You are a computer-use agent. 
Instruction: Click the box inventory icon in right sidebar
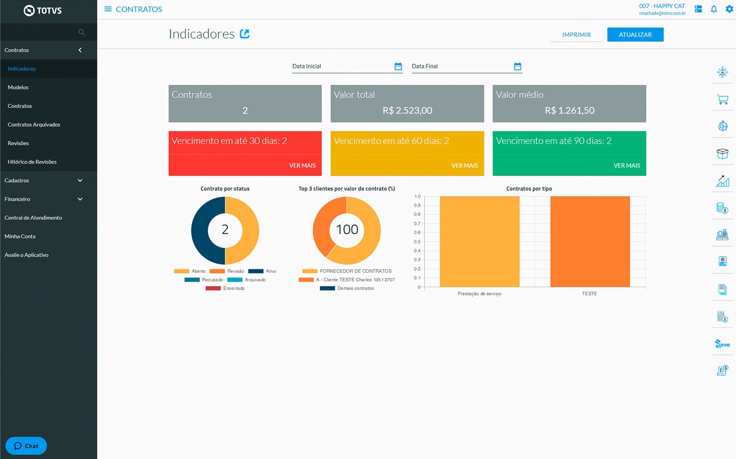(x=722, y=154)
